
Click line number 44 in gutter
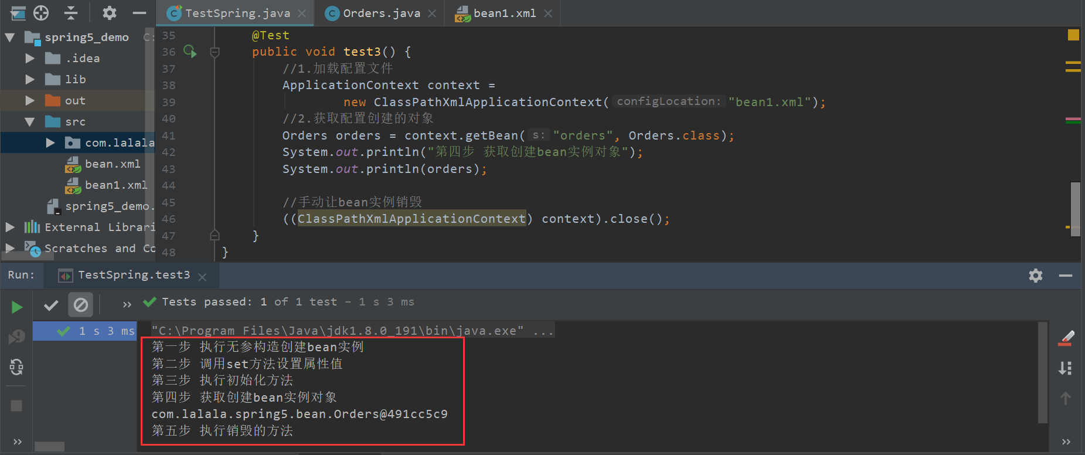[x=169, y=185]
